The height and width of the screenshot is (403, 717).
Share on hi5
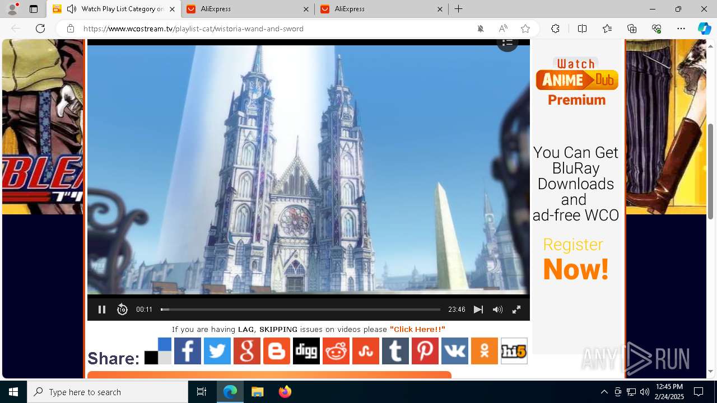514,351
